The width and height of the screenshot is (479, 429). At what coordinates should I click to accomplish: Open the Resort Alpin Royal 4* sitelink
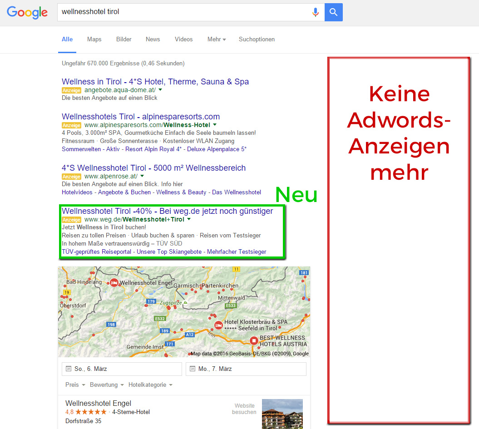click(153, 149)
